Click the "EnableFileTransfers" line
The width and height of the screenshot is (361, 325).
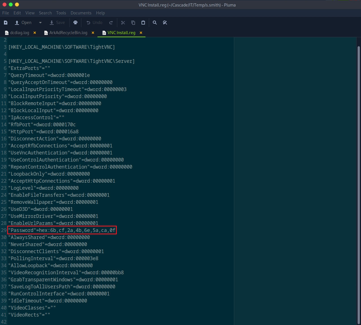click(x=59, y=195)
